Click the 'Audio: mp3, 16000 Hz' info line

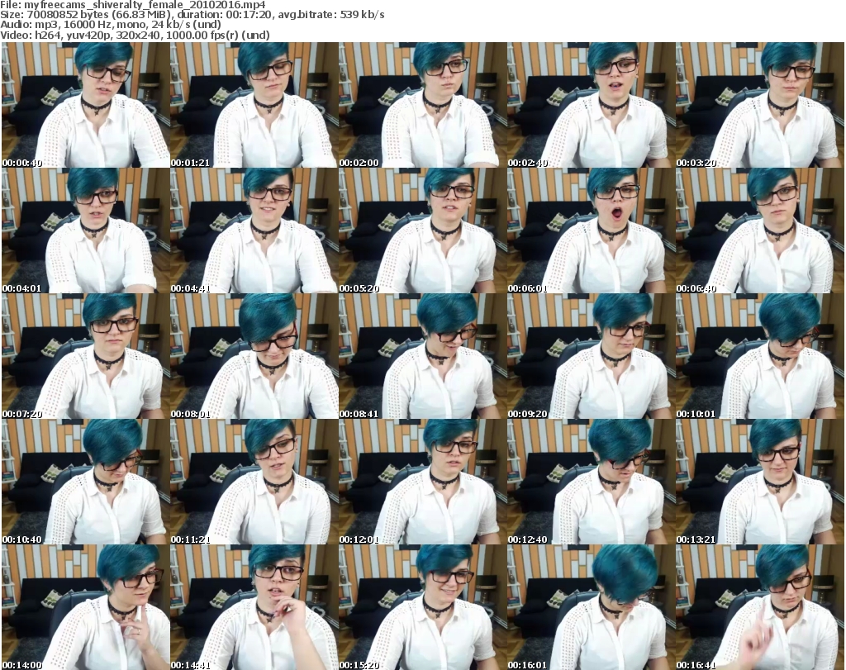(x=111, y=25)
